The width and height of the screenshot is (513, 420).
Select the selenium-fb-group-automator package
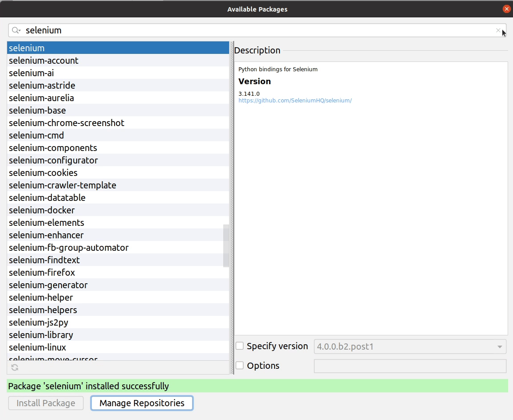pos(69,247)
